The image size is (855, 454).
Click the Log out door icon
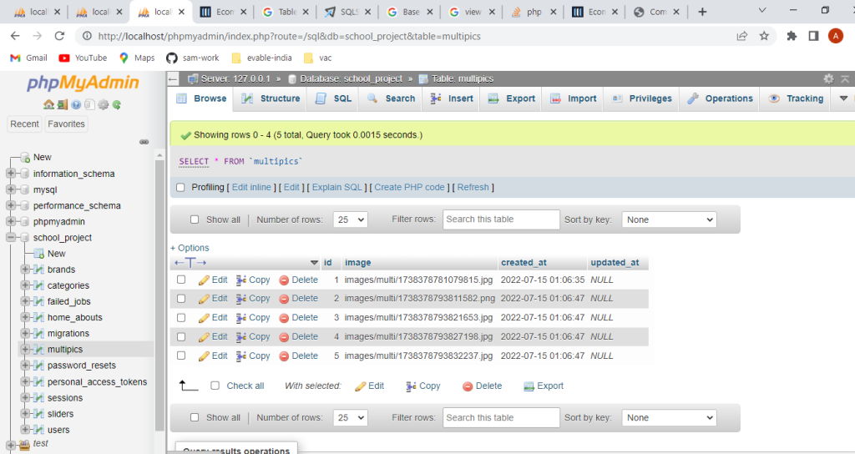63,104
